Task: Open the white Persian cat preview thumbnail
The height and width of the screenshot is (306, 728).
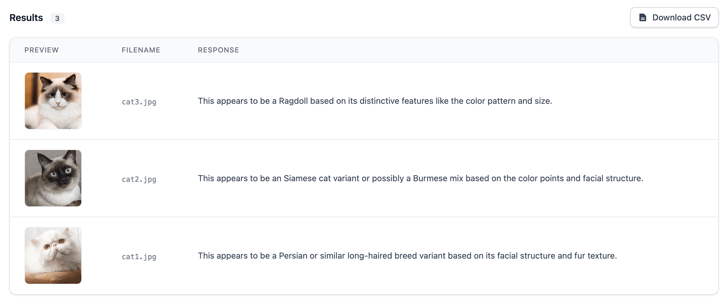Action: pyautogui.click(x=53, y=256)
